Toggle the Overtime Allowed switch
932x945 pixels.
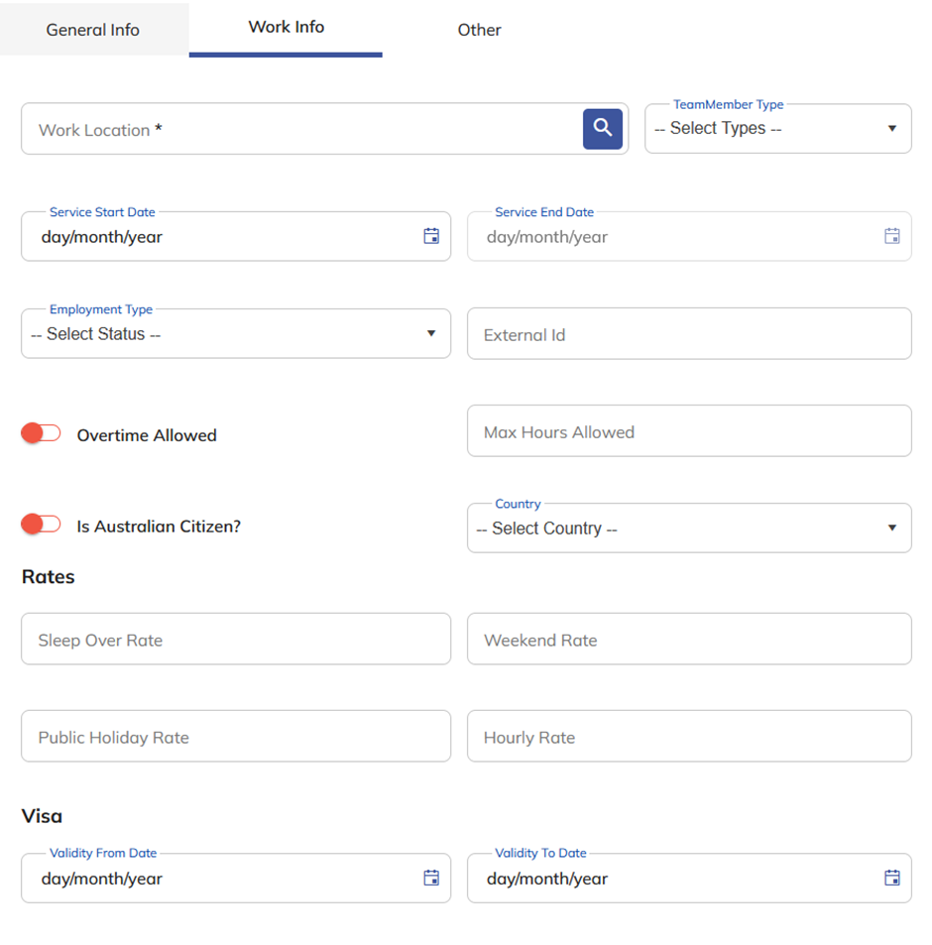click(42, 433)
